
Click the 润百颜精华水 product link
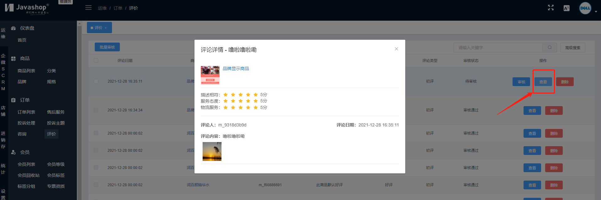pos(198,185)
